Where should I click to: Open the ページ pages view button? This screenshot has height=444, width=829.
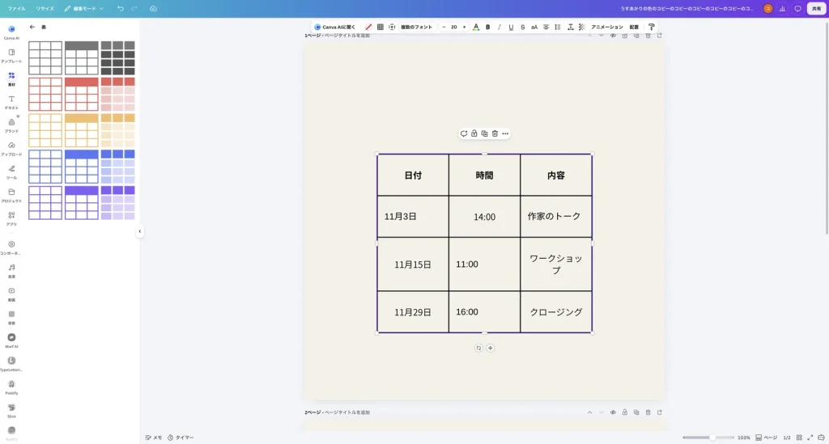pos(766,438)
